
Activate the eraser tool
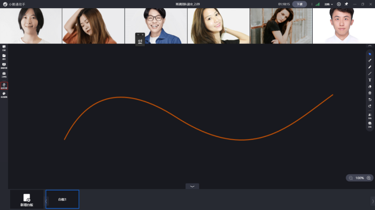[370, 87]
